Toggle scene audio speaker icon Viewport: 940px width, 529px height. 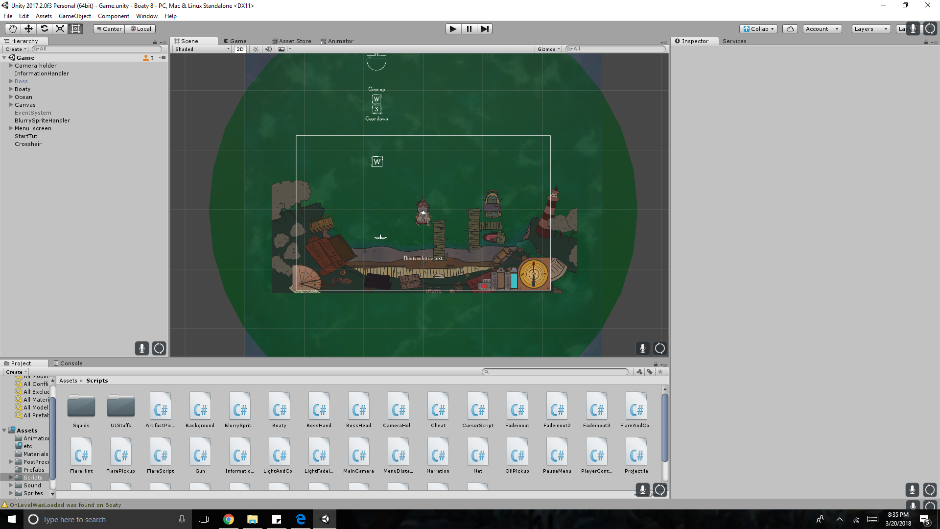point(268,49)
